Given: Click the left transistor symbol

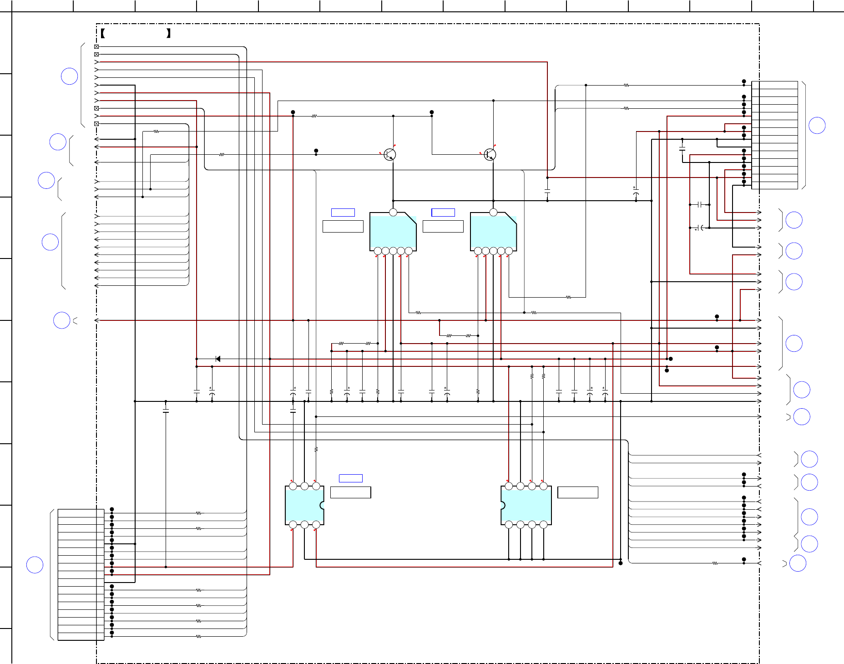Looking at the screenshot, I should (x=389, y=154).
